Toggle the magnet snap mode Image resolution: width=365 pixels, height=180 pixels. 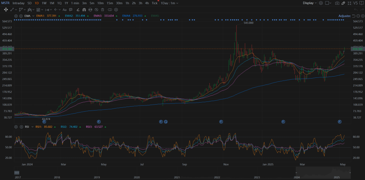tap(84, 10)
